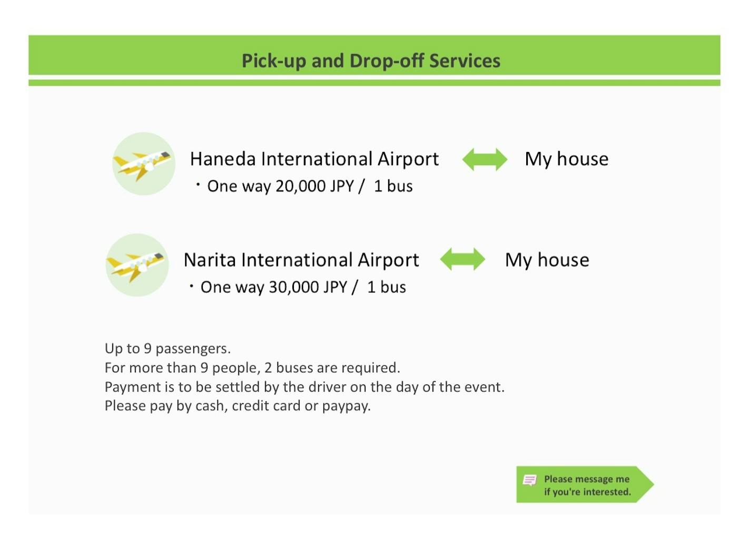Viewport: 749px width, 538px height.
Task: Click the 'Narita International Airport' heading
Action: (x=301, y=260)
